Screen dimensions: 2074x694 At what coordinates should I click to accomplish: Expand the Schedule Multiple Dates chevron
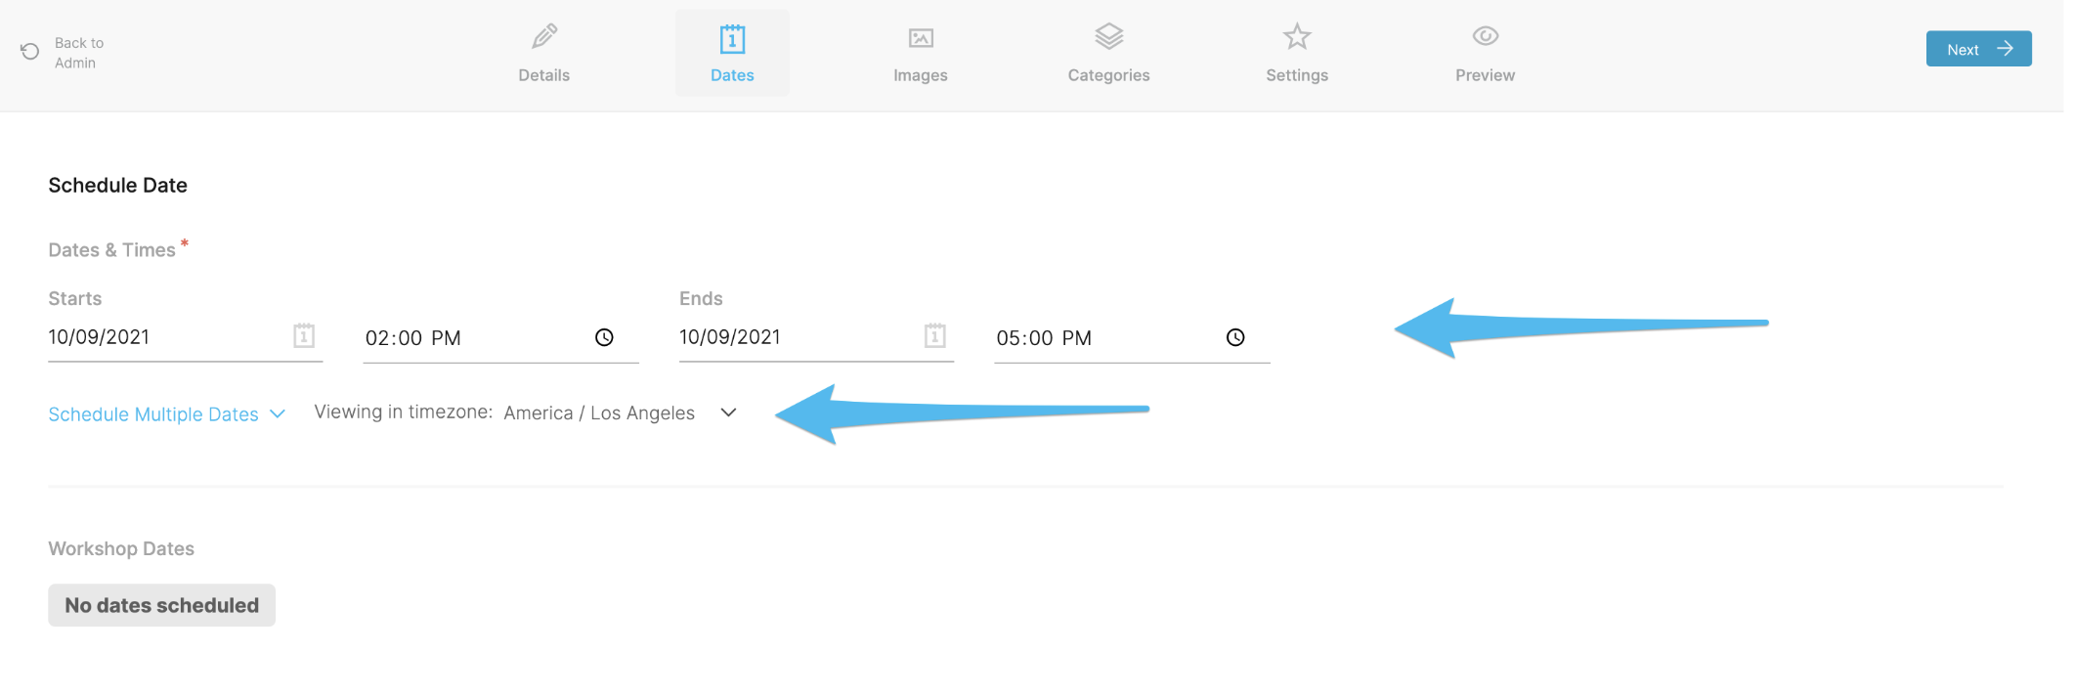278,413
